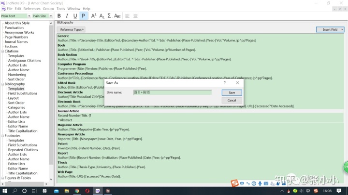
Task: Open Chrome from taskbar
Action: point(77,191)
